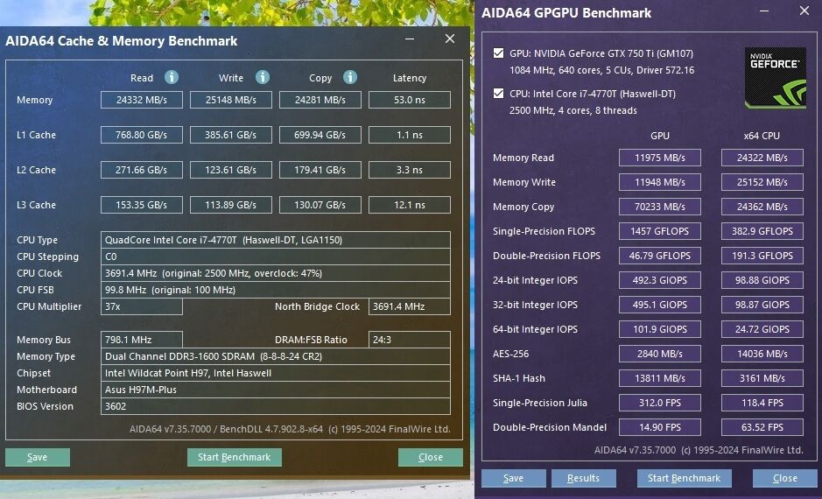Image resolution: width=822 pixels, height=499 pixels.
Task: Click Motherboard value Asus H97M-Plus
Action: pos(275,390)
